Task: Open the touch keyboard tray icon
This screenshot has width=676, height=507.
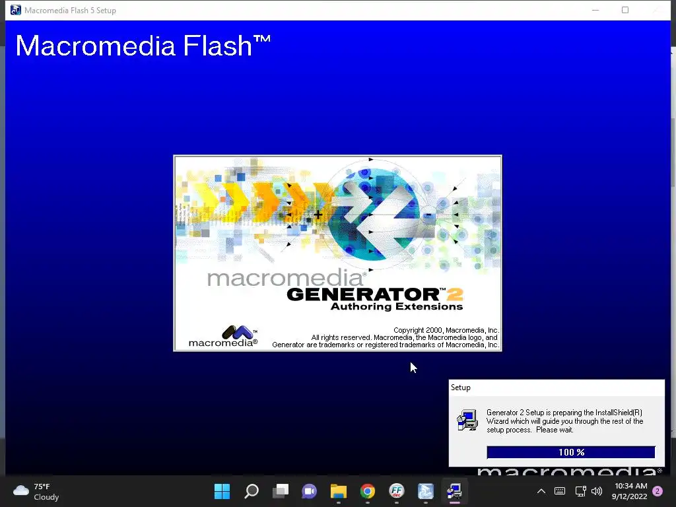Action: click(x=560, y=491)
